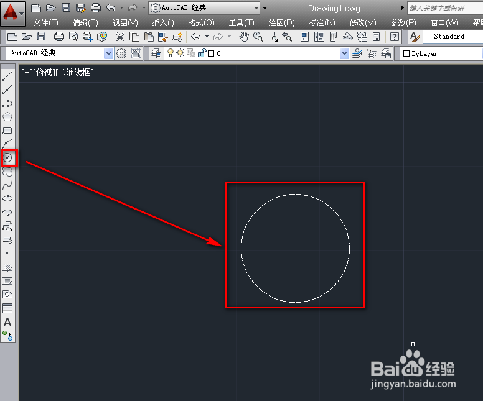Click the keyword search input field
This screenshot has height=401, width=483.
pyautogui.click(x=445, y=8)
